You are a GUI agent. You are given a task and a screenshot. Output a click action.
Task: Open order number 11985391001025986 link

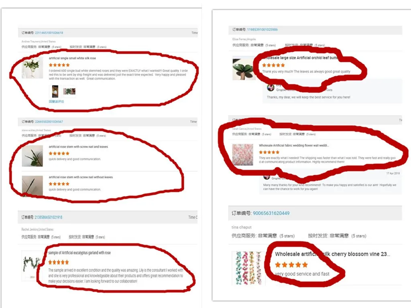coord(262,30)
